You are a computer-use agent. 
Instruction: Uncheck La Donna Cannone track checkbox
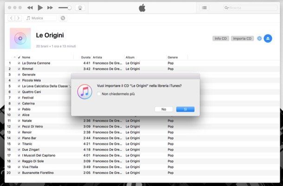19,63
